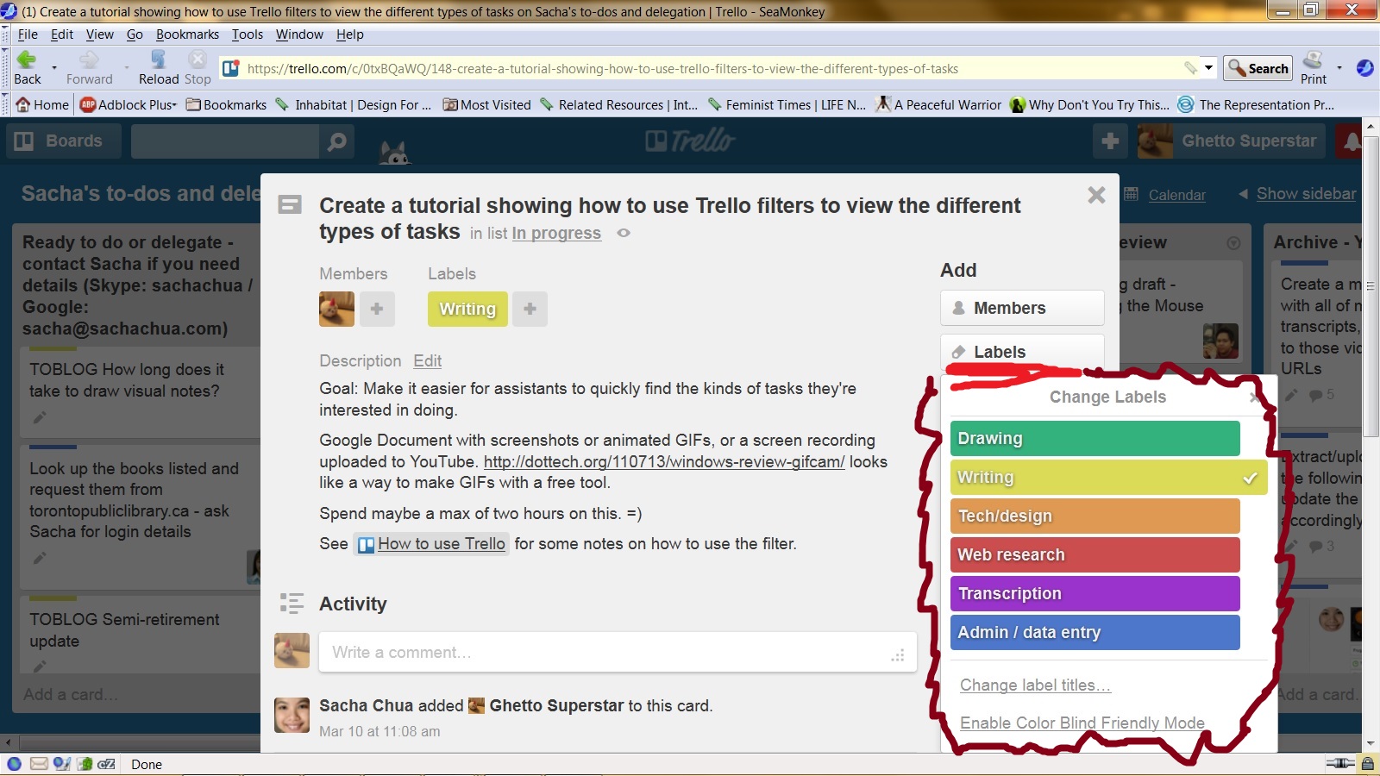Add a member with the plus next to avatar
1380x776 pixels.
(x=377, y=309)
